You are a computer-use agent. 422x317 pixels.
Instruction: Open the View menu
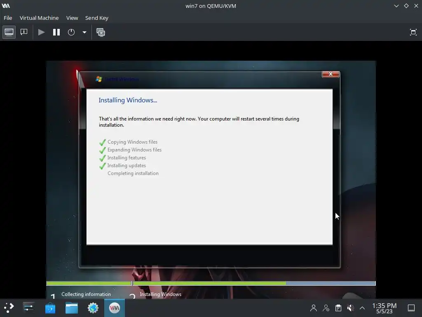[72, 18]
